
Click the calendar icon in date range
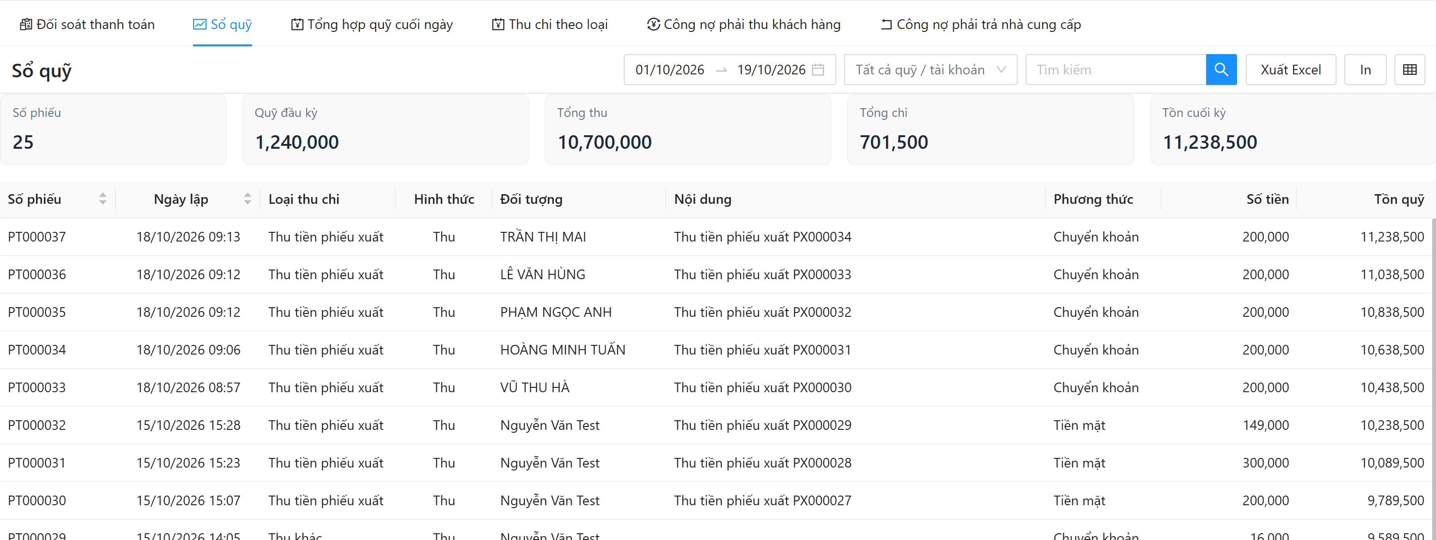(818, 70)
